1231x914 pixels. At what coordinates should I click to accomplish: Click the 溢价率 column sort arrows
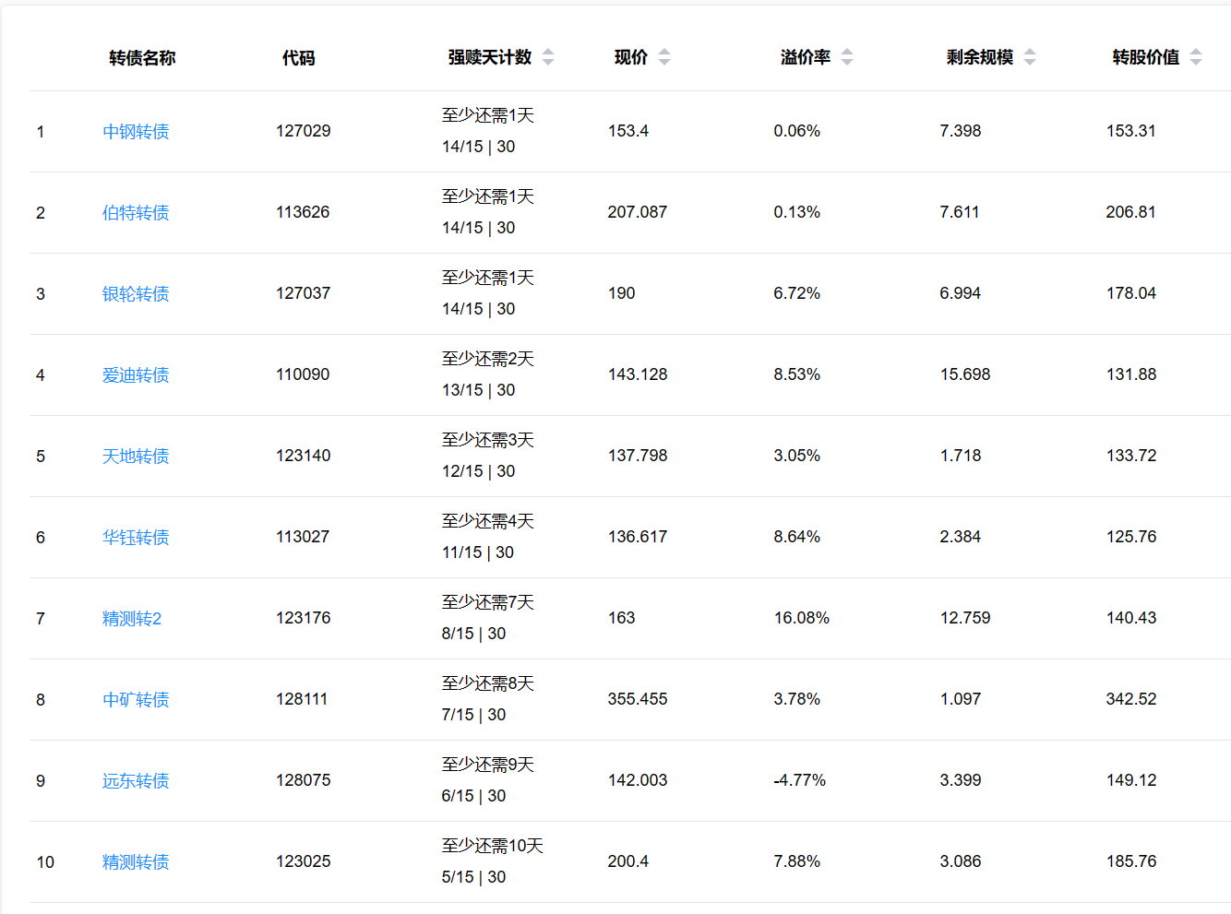point(847,57)
